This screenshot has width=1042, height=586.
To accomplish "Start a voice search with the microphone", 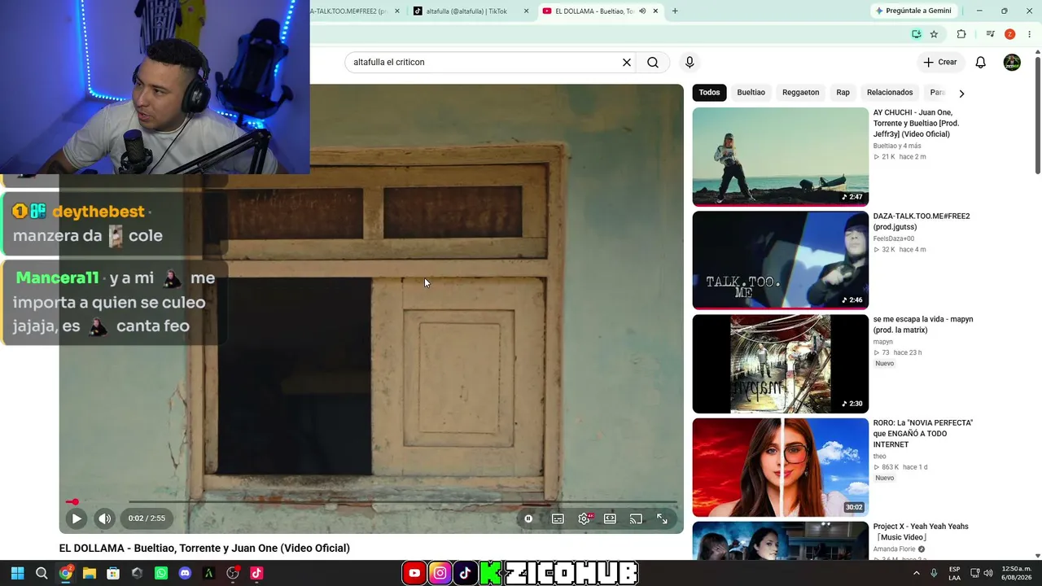I will [690, 63].
